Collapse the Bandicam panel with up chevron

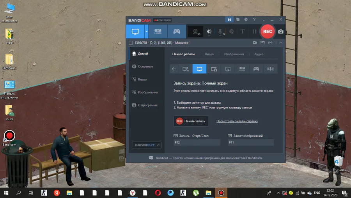(281, 42)
